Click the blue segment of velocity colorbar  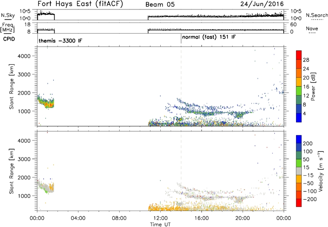(x=299, y=139)
